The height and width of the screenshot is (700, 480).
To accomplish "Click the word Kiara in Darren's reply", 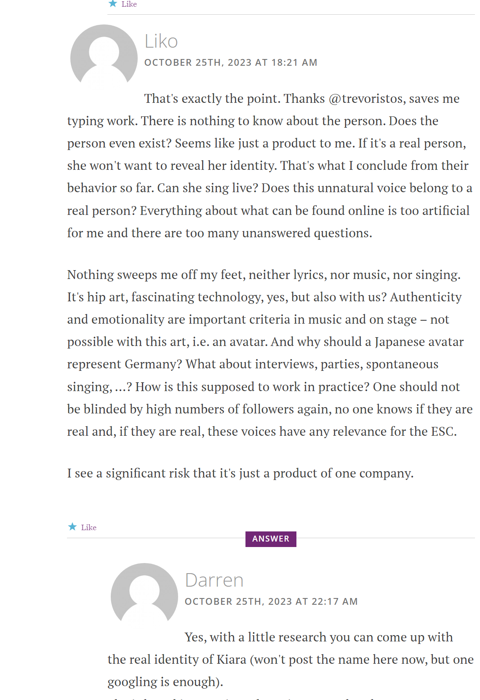I will click(x=231, y=660).
